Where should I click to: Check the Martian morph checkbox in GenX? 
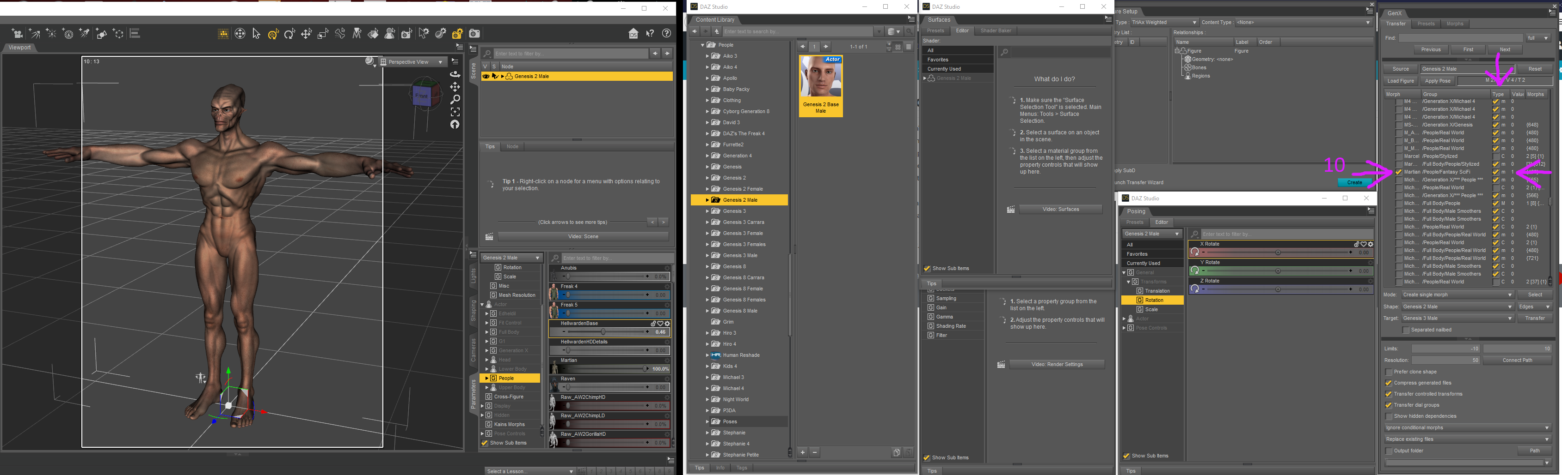pos(1399,172)
